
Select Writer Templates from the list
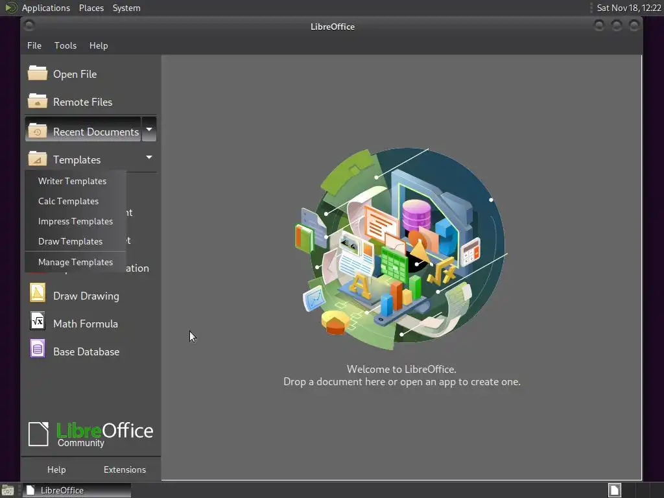75,181
